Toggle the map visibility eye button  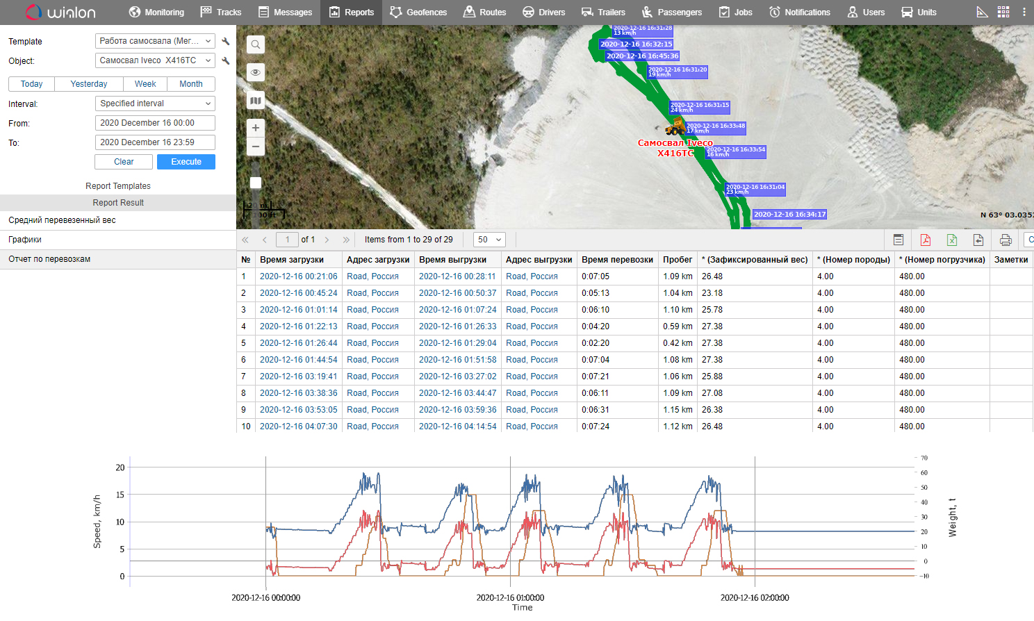click(x=256, y=73)
